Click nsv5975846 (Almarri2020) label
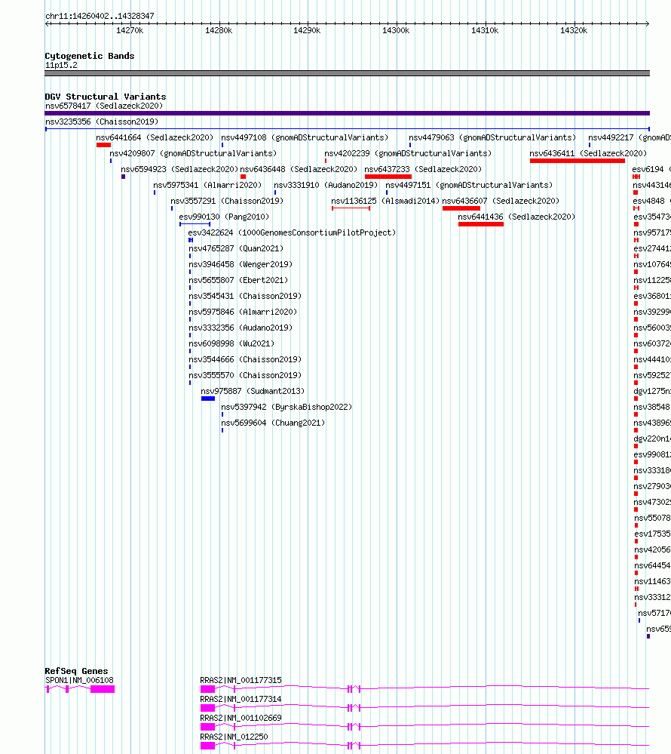This screenshot has height=754, width=671. pos(243,312)
